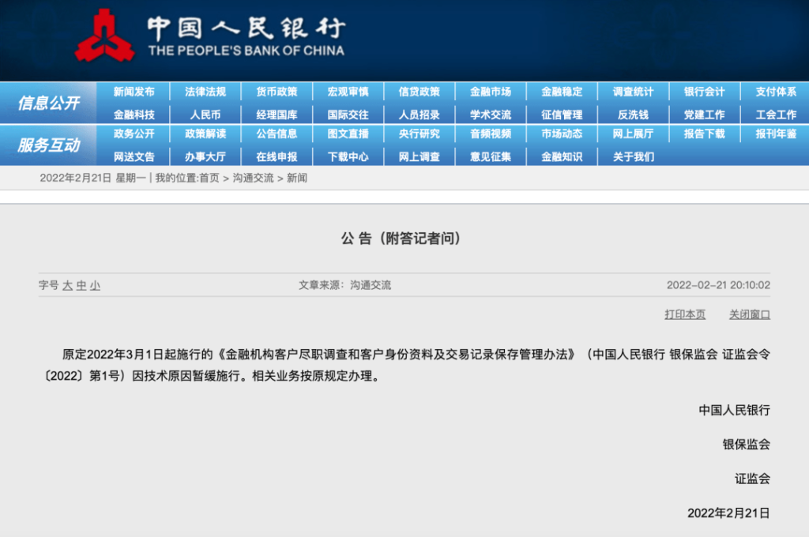Open the 音频视频 section
The height and width of the screenshot is (537, 809).
pos(491,133)
